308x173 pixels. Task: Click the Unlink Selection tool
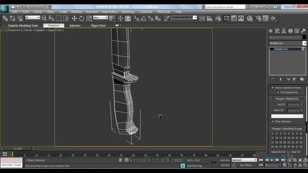pyautogui.click(x=13, y=18)
